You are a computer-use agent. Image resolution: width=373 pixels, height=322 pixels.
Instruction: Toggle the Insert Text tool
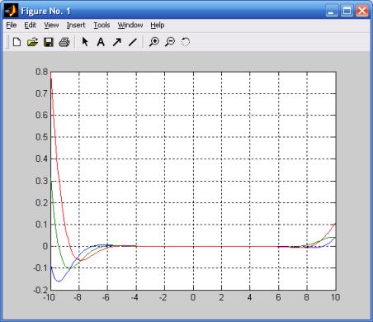(x=101, y=42)
